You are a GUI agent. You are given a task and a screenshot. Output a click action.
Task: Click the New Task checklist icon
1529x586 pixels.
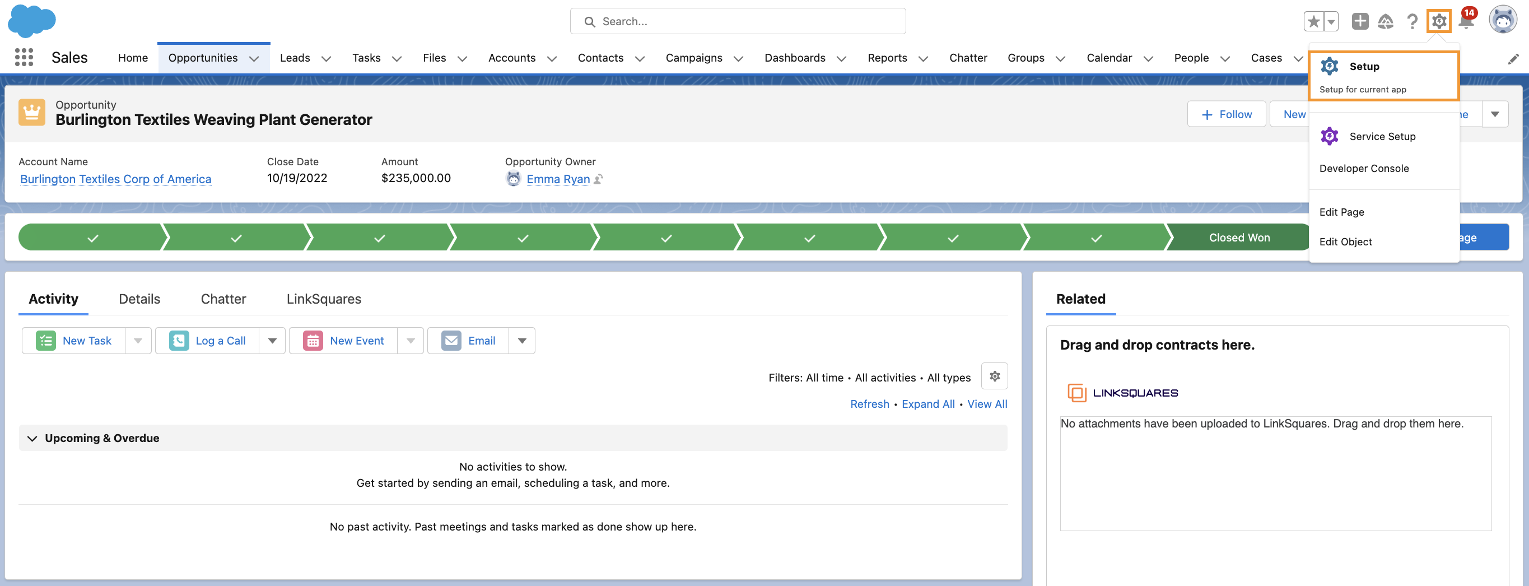pos(46,340)
